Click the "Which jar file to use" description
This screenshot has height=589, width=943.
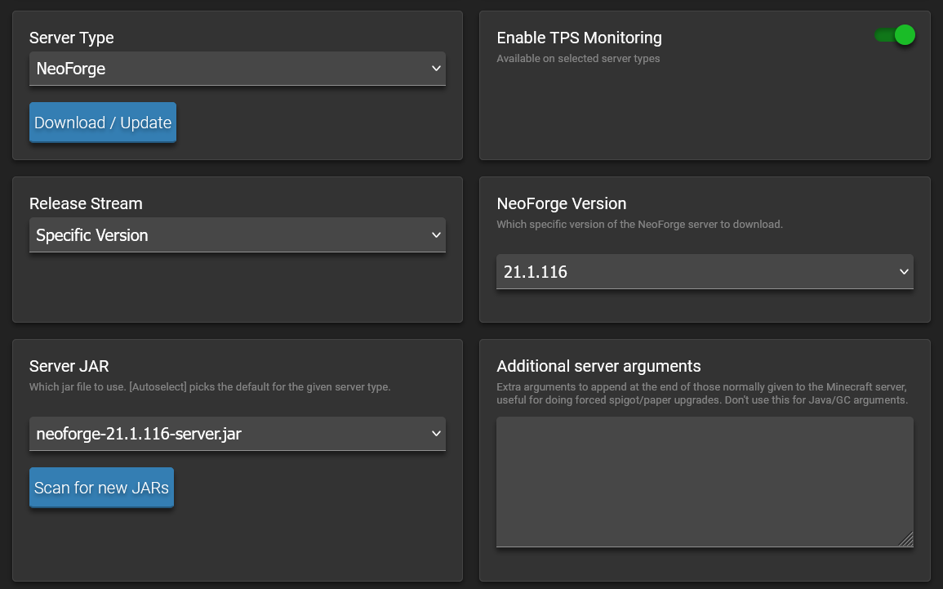(x=210, y=387)
